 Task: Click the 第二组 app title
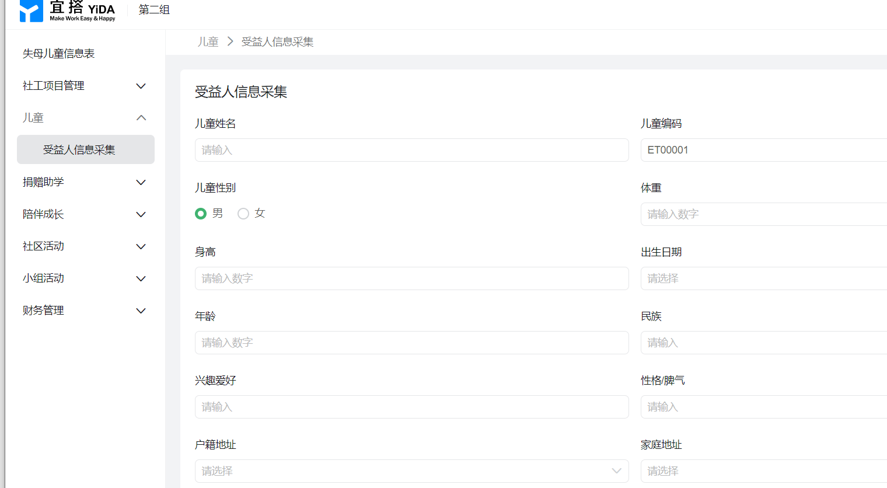pyautogui.click(x=154, y=10)
